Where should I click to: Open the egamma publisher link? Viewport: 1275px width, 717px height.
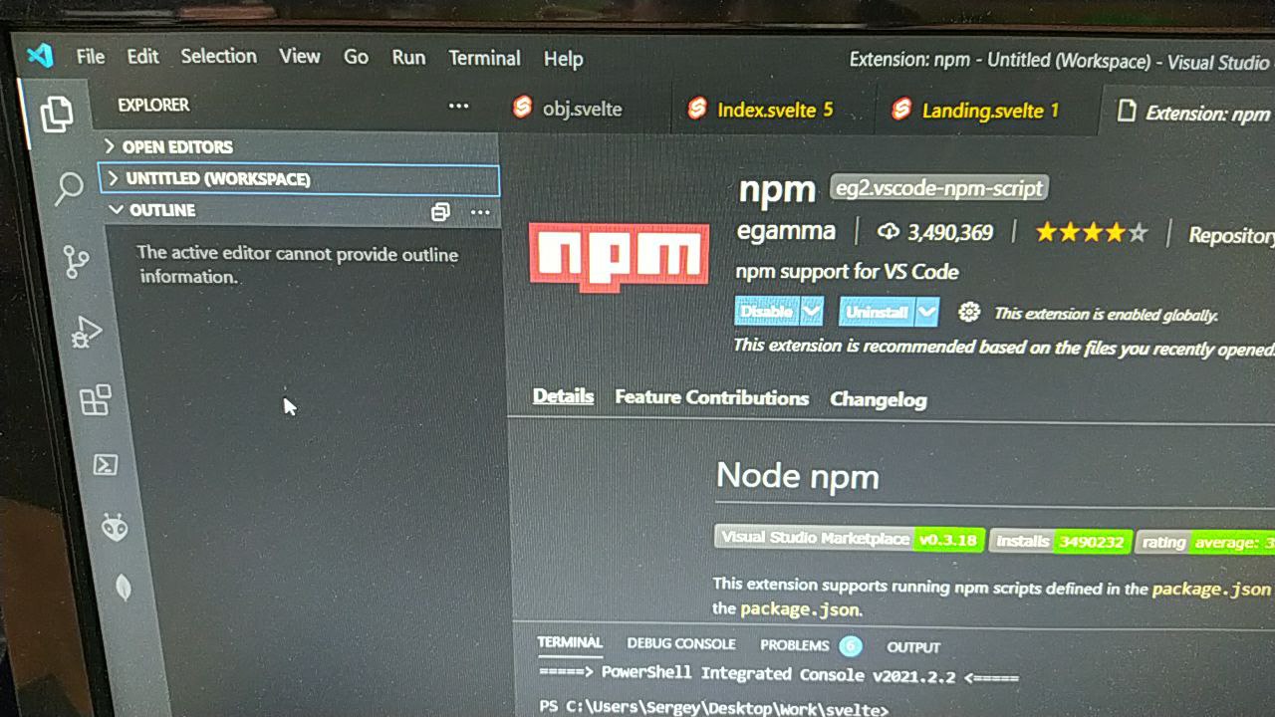tap(786, 231)
